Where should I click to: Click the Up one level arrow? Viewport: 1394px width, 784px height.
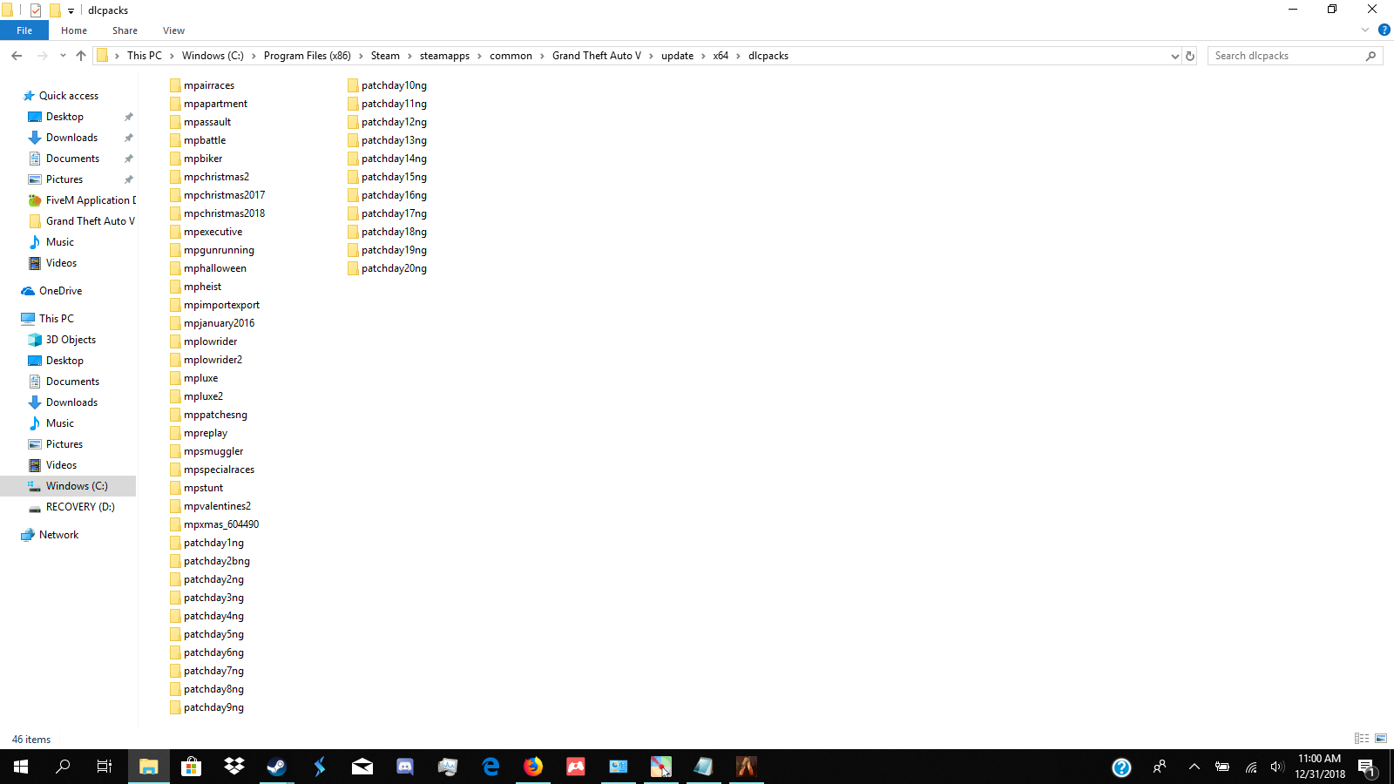pos(81,56)
